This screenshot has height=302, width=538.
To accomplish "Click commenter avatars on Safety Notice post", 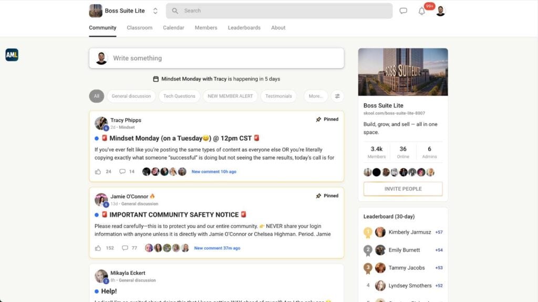I will pyautogui.click(x=167, y=248).
